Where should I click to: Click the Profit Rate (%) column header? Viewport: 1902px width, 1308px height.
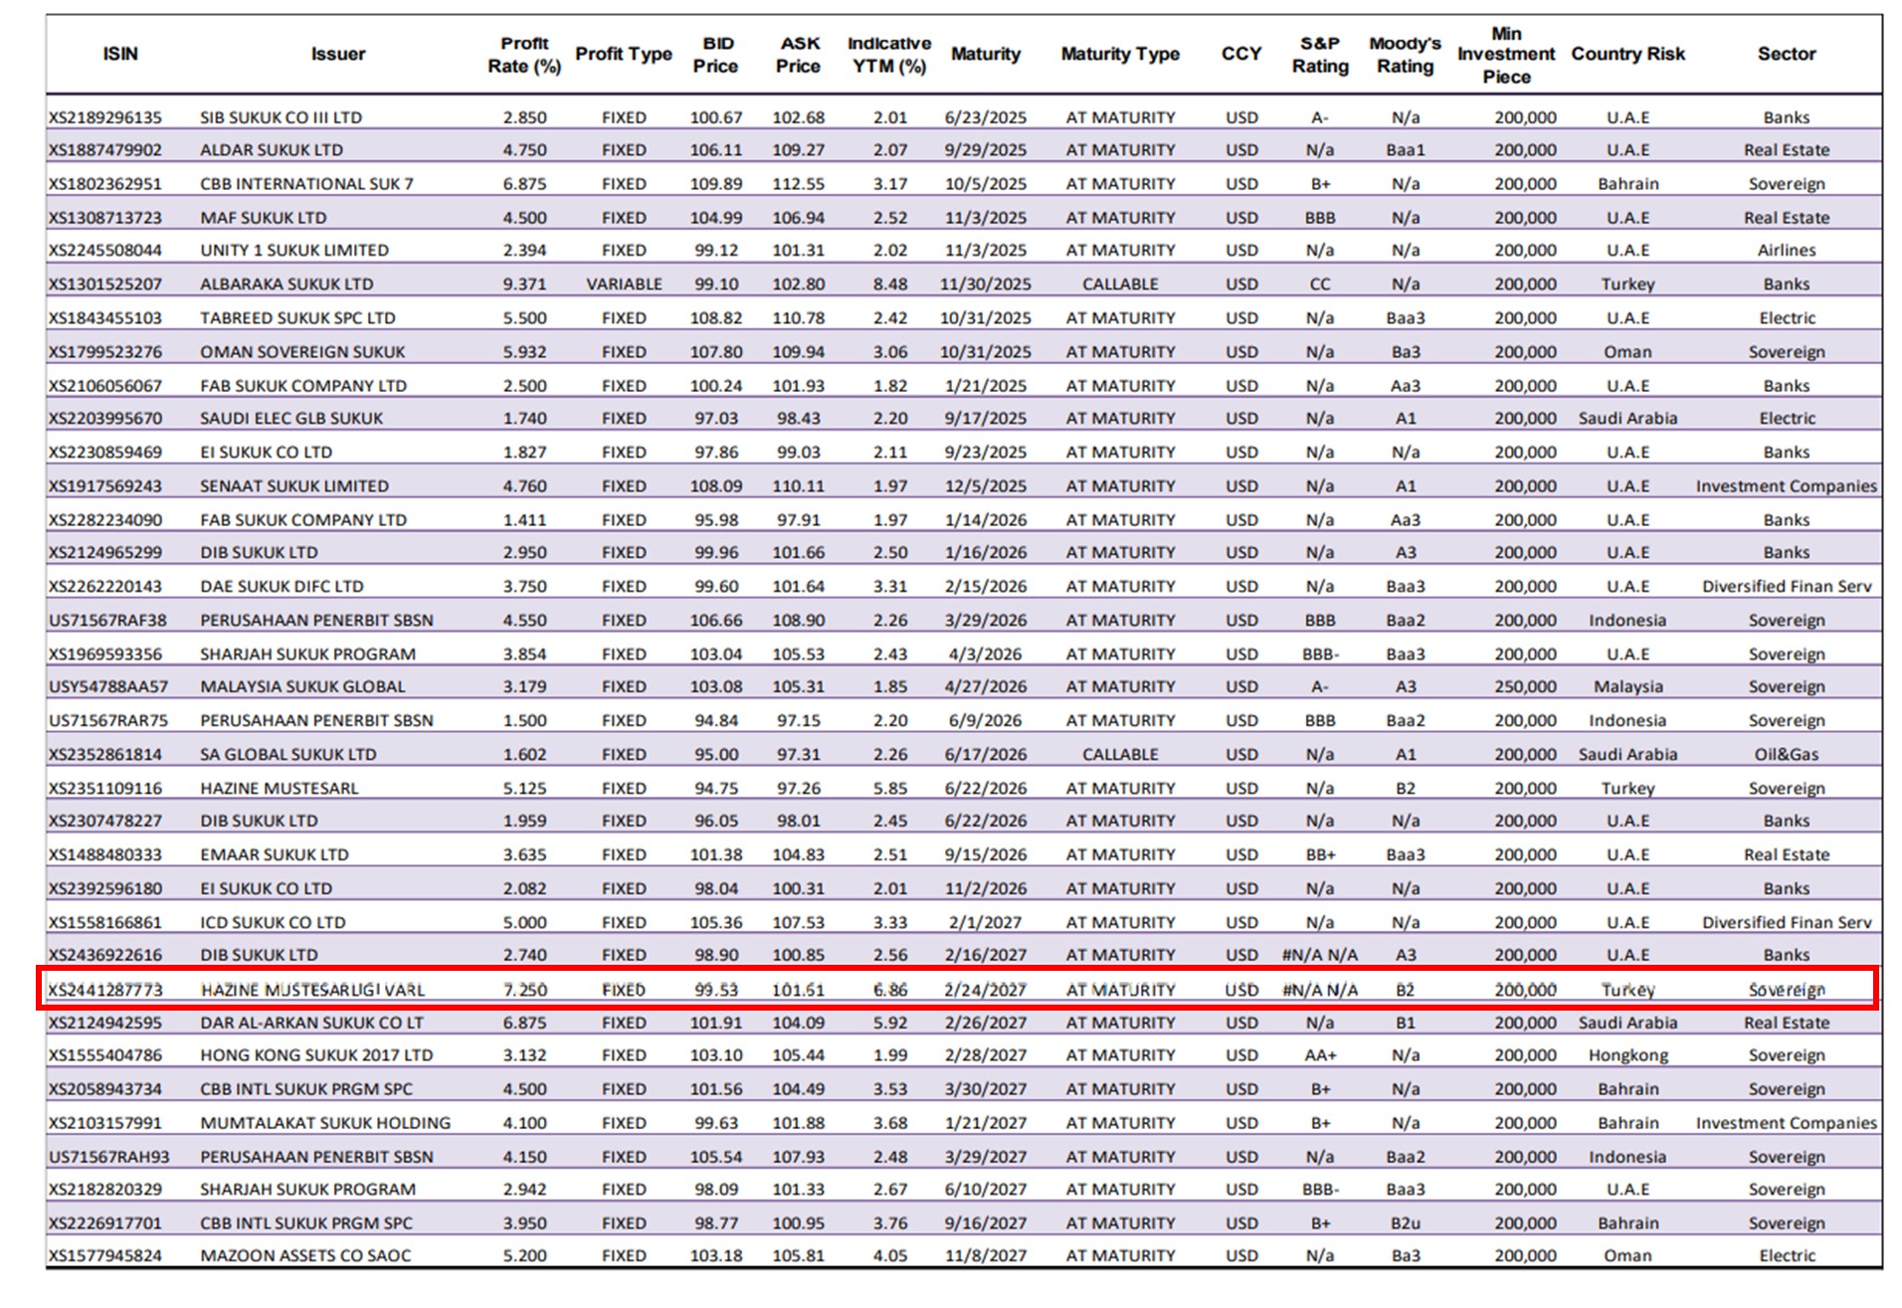click(524, 55)
